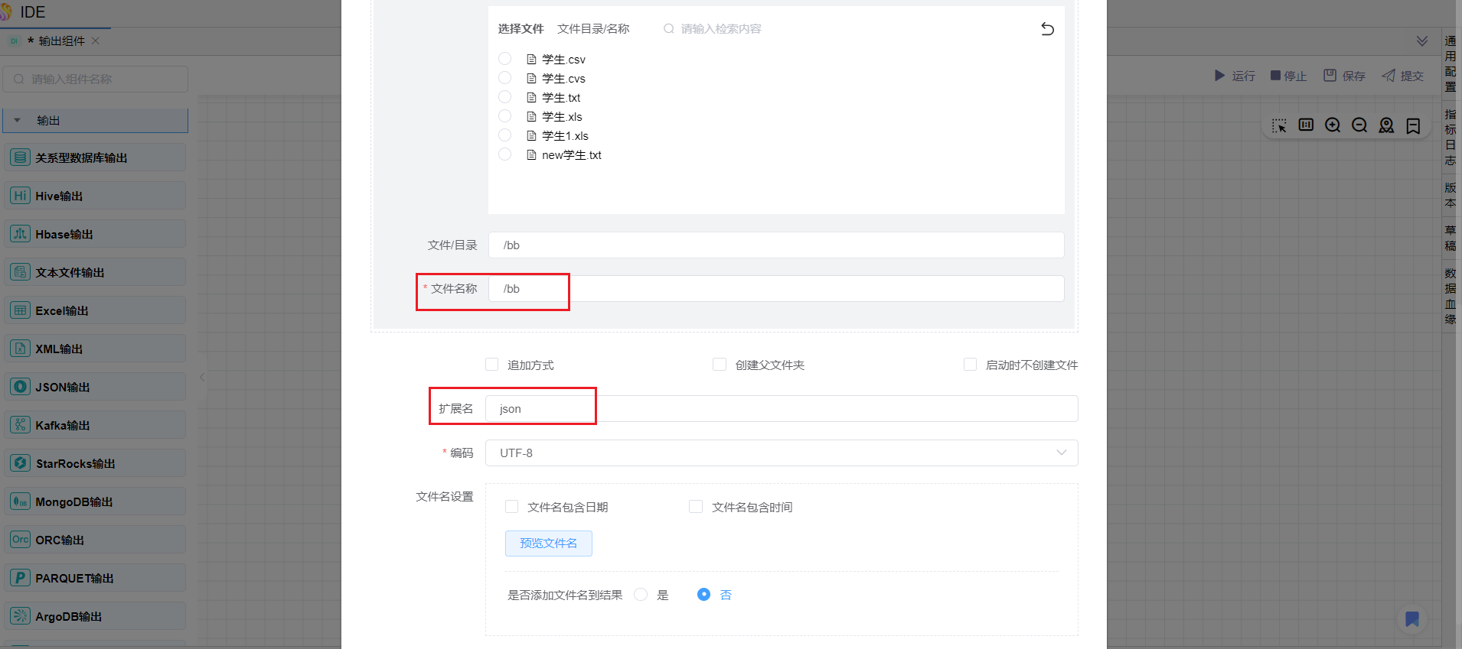Check the 创建父文件夹 option
Image resolution: width=1462 pixels, height=649 pixels.
point(720,365)
